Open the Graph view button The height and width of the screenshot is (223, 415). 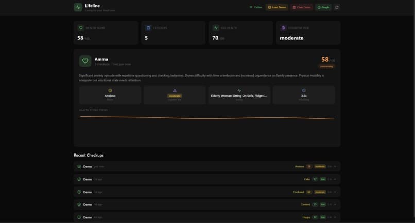click(323, 7)
